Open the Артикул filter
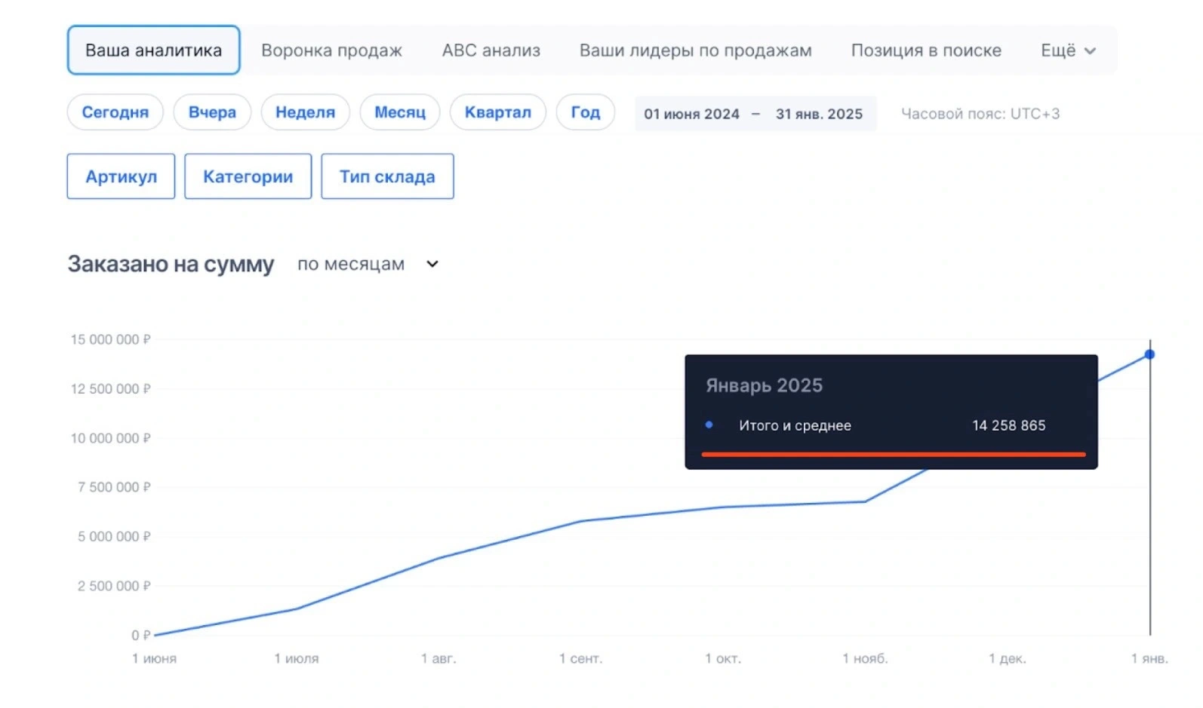The image size is (1203, 708). (121, 176)
